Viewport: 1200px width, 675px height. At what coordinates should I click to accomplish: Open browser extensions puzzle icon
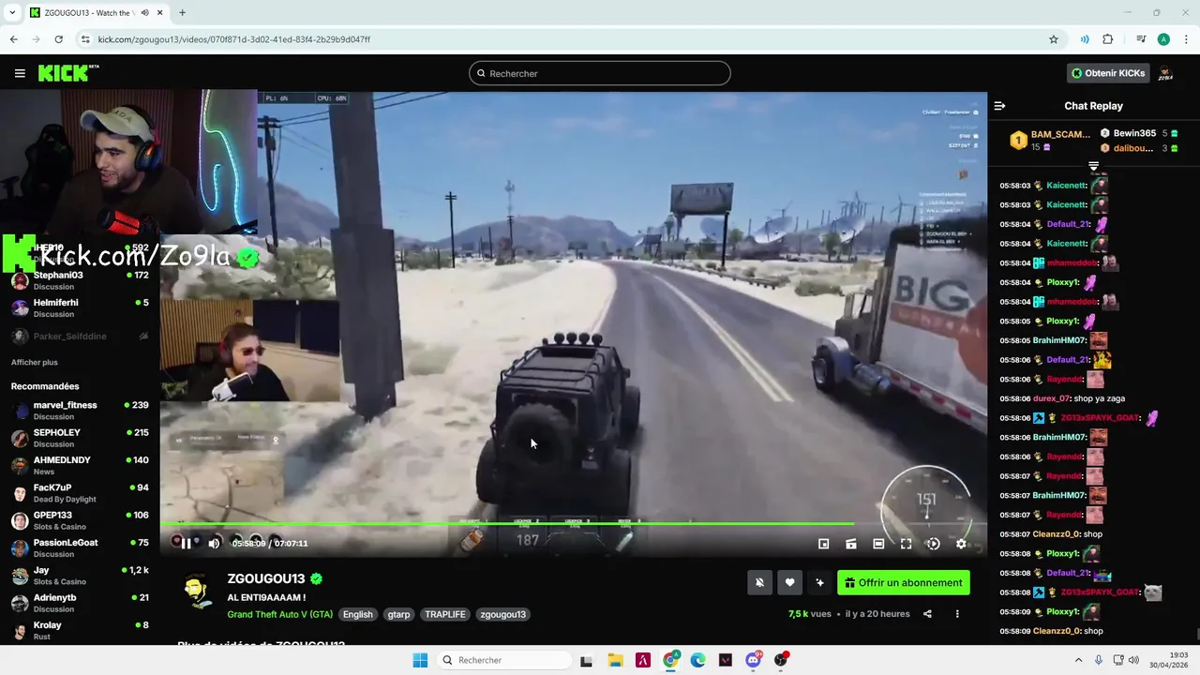coord(1108,39)
